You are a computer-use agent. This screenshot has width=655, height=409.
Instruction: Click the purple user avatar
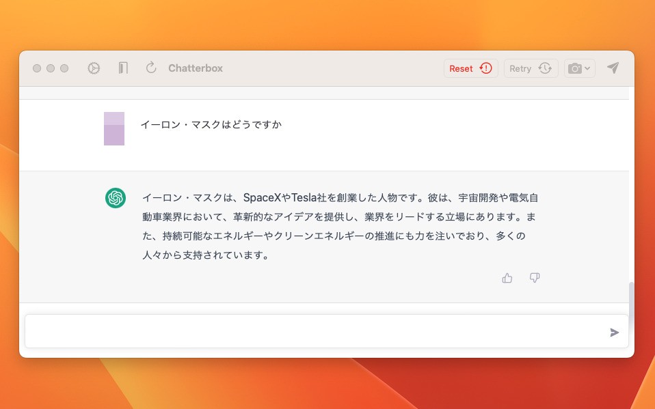[113, 128]
